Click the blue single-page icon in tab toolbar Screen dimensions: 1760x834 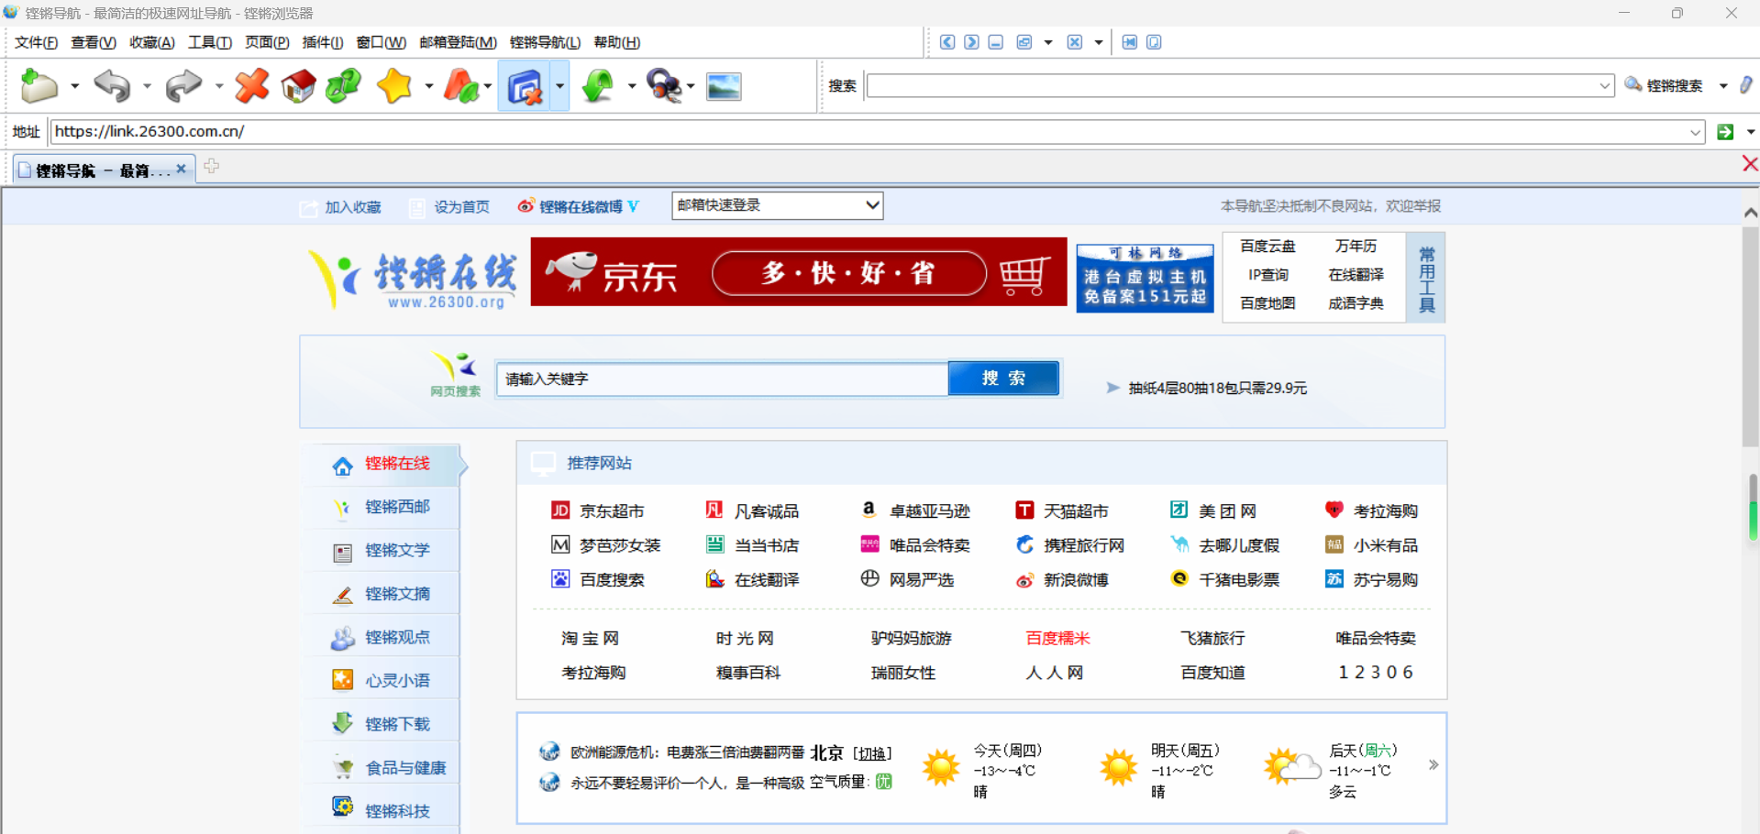[1154, 42]
